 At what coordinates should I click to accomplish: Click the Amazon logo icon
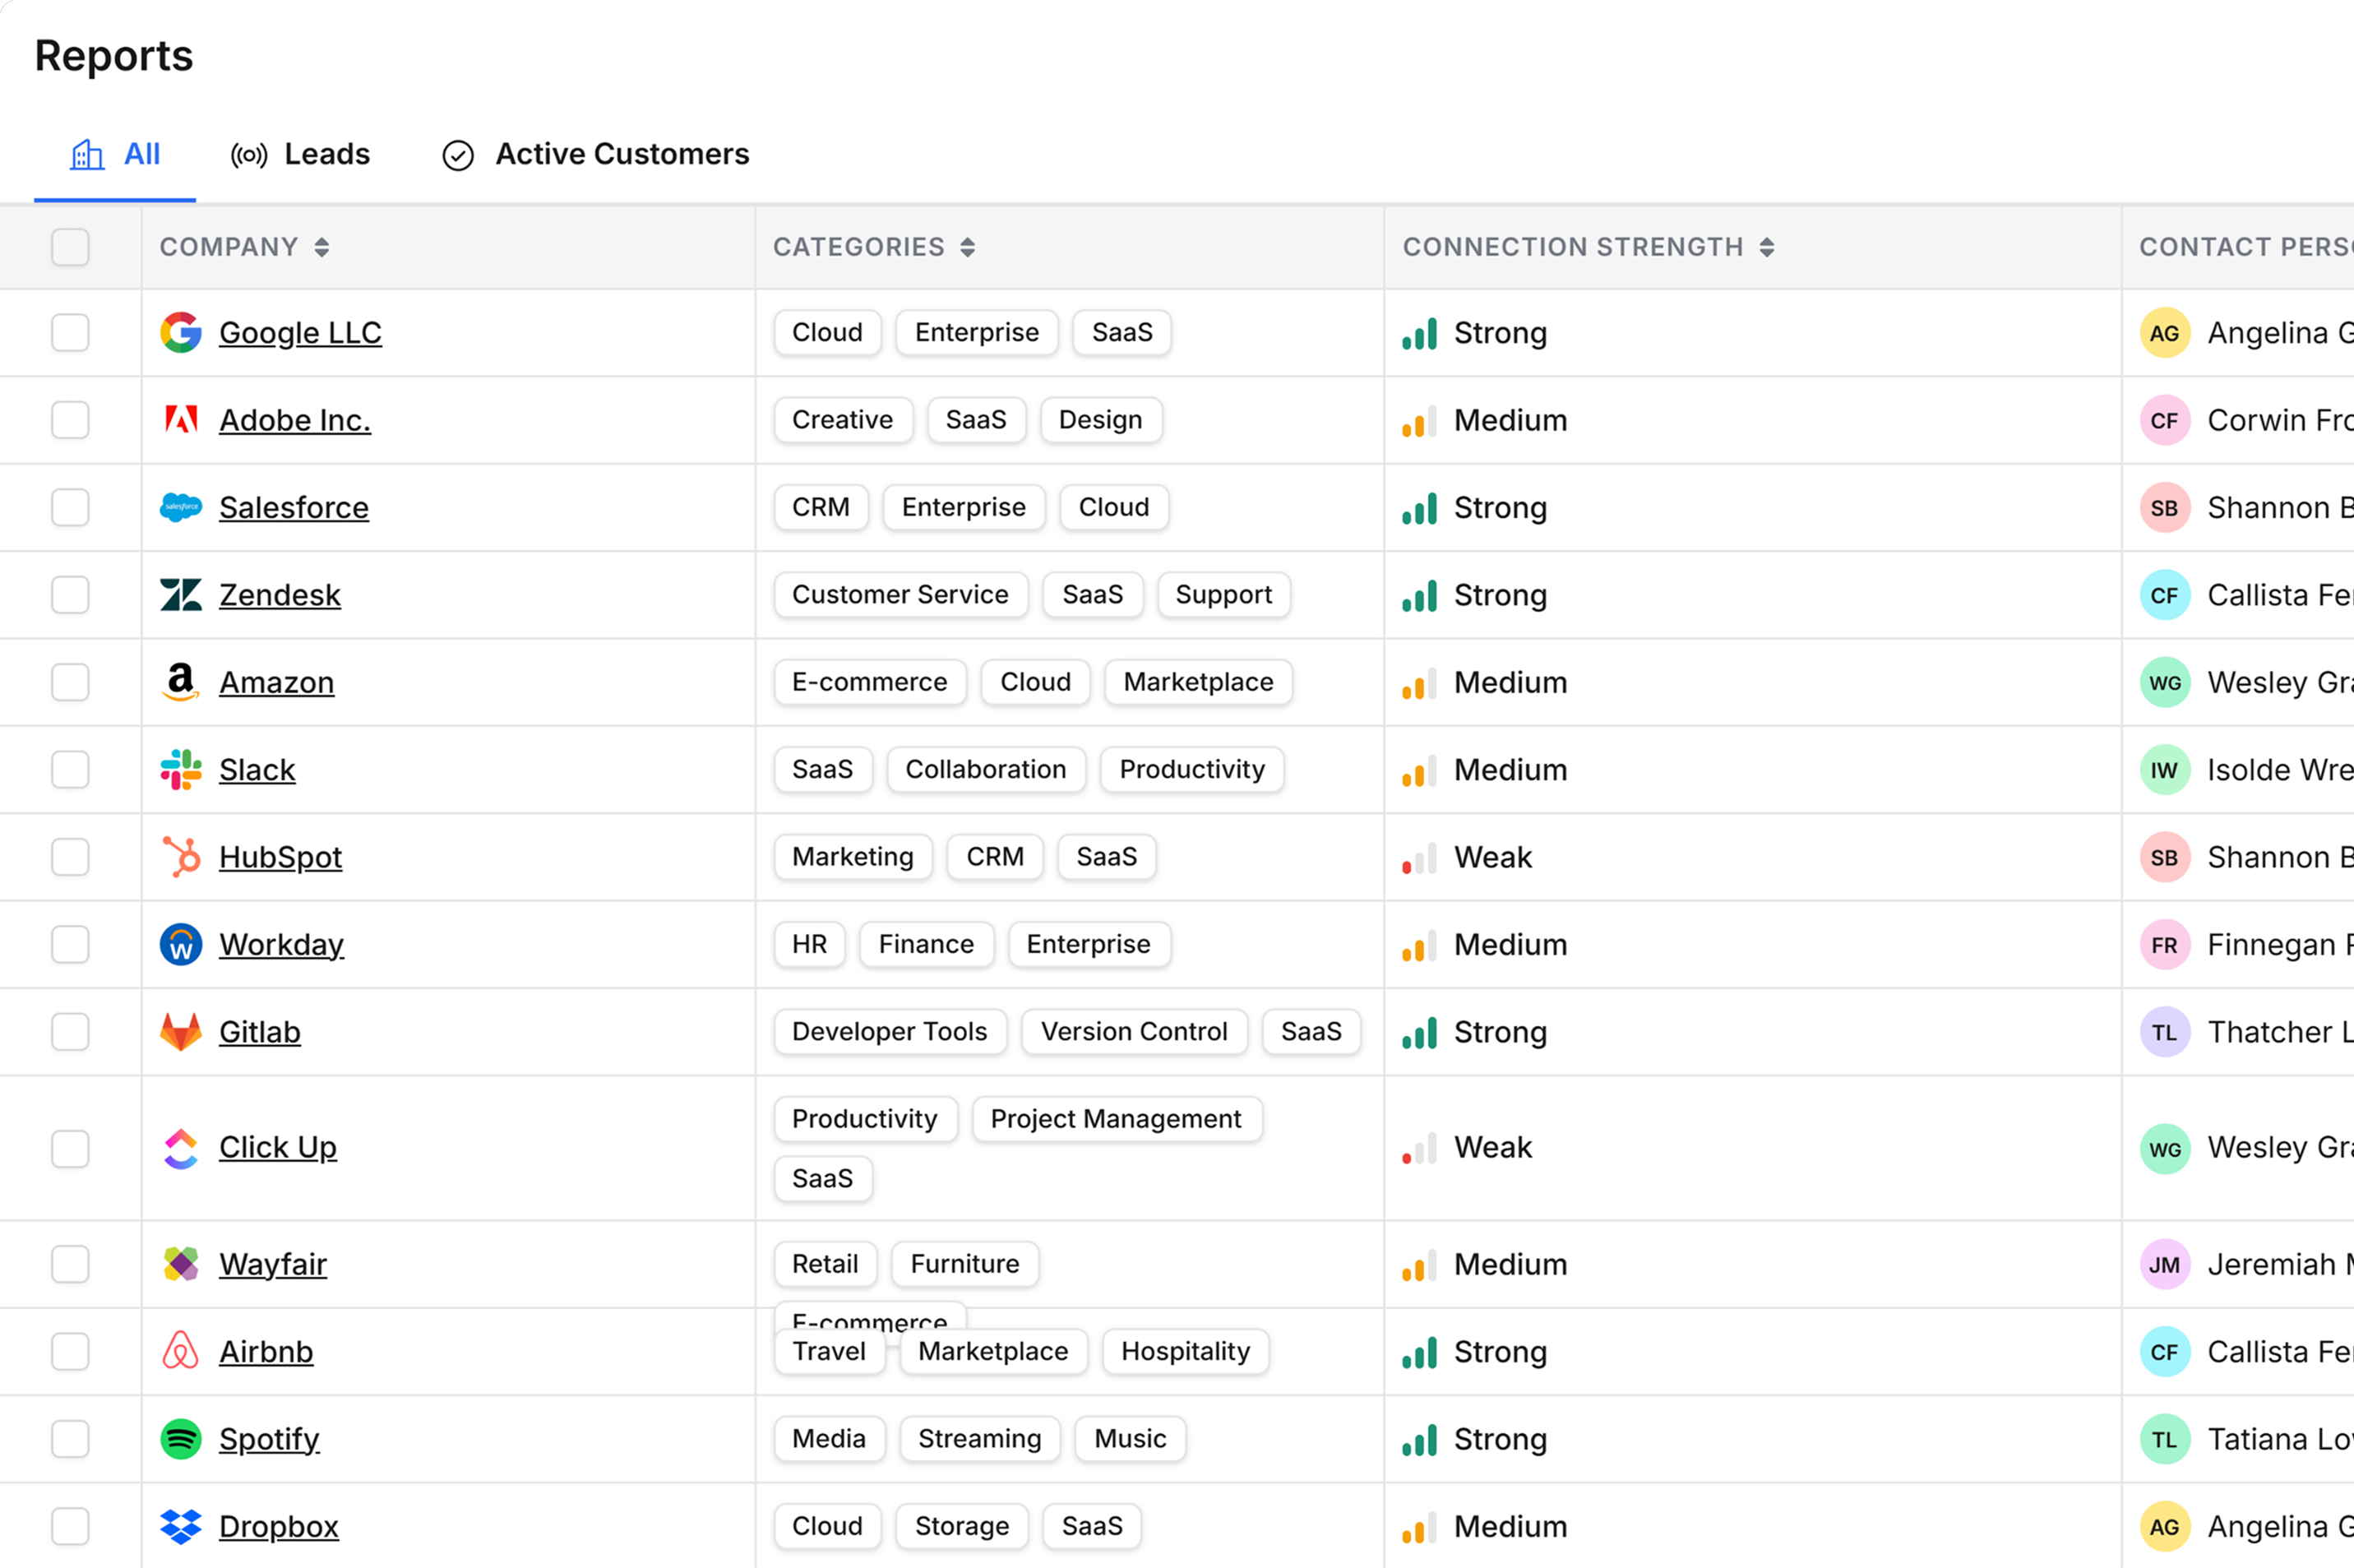point(181,682)
